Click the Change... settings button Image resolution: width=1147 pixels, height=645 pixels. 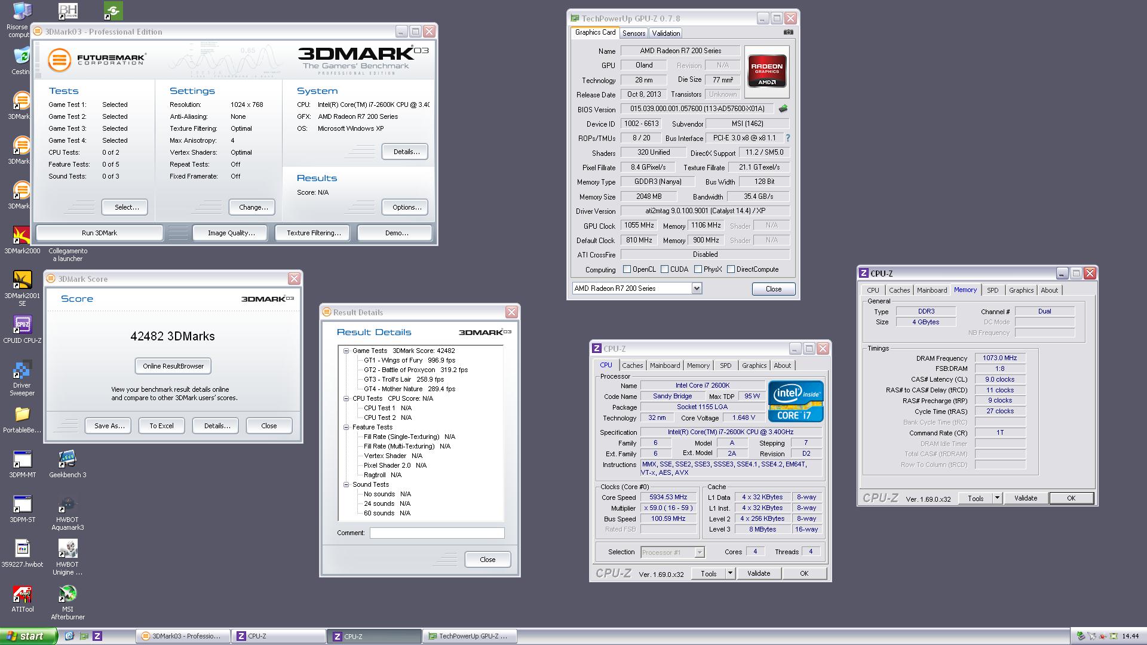(x=253, y=207)
